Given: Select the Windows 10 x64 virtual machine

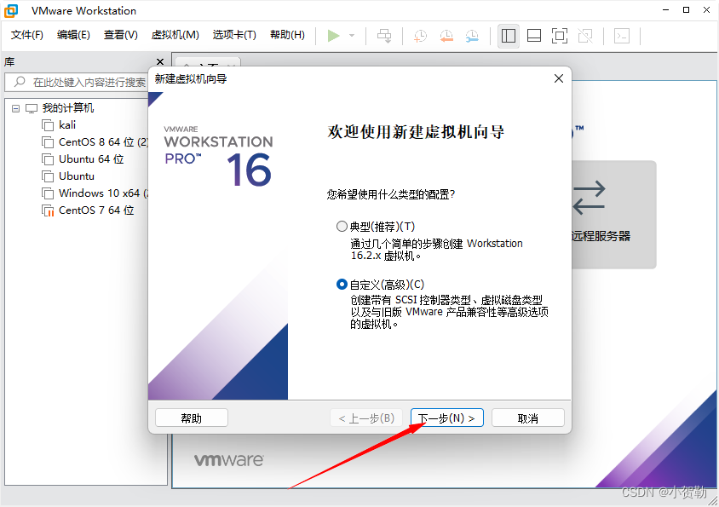Looking at the screenshot, I should [x=103, y=193].
